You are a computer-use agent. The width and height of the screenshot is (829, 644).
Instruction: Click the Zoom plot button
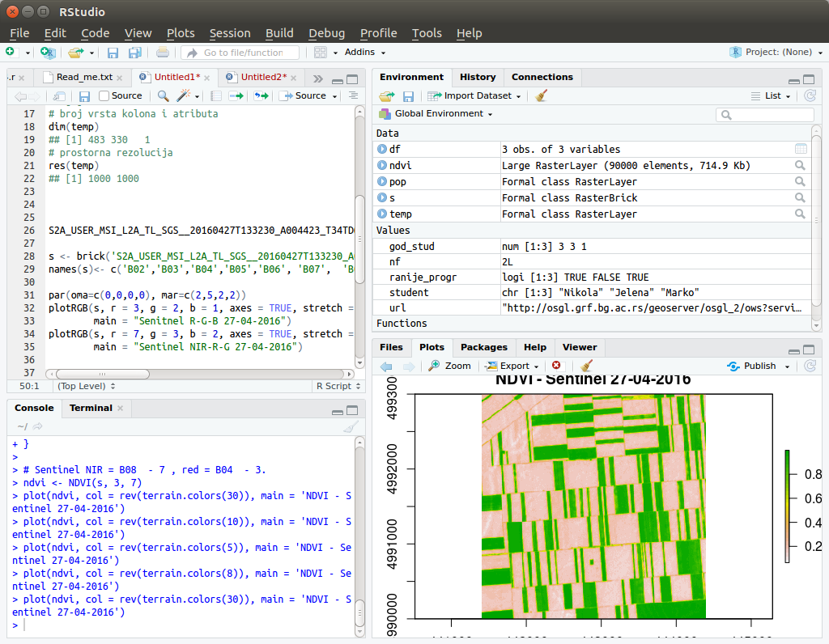(450, 366)
